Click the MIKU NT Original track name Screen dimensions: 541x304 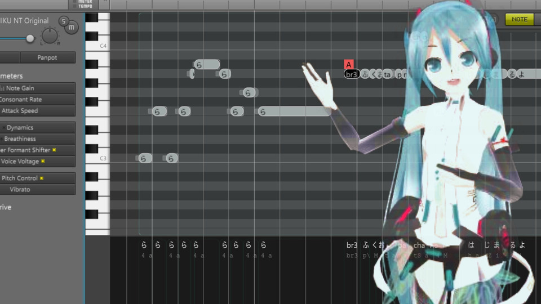(24, 21)
